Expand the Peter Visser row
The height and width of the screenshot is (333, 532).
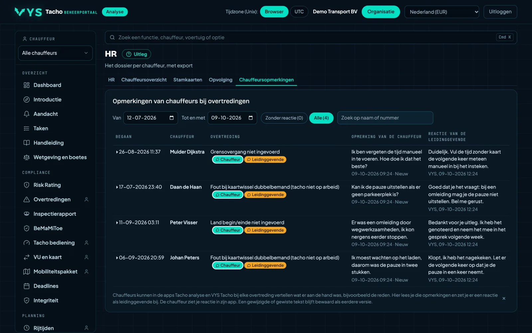pyautogui.click(x=117, y=223)
